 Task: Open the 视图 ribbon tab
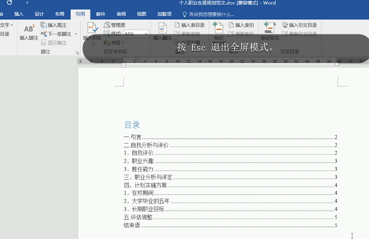click(142, 14)
